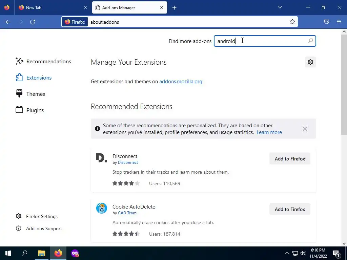Screen dimensions: 347x260
Task: Open the Disconnect author link
Action: pos(128,162)
